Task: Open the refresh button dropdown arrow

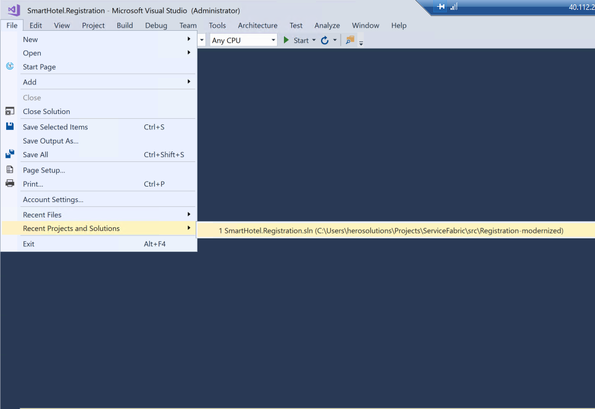Action: click(335, 40)
